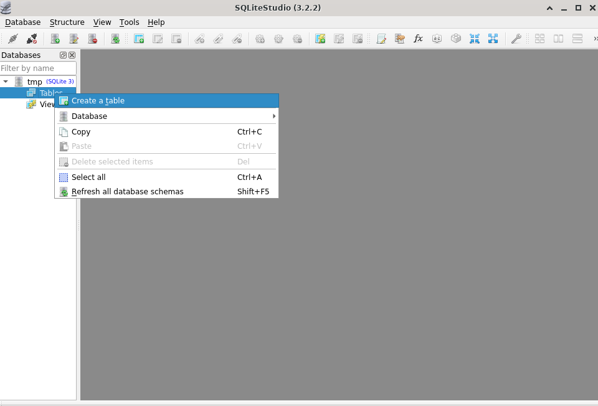598x406 pixels.
Task: Open the collations editor a-z icon
Action: click(x=437, y=39)
